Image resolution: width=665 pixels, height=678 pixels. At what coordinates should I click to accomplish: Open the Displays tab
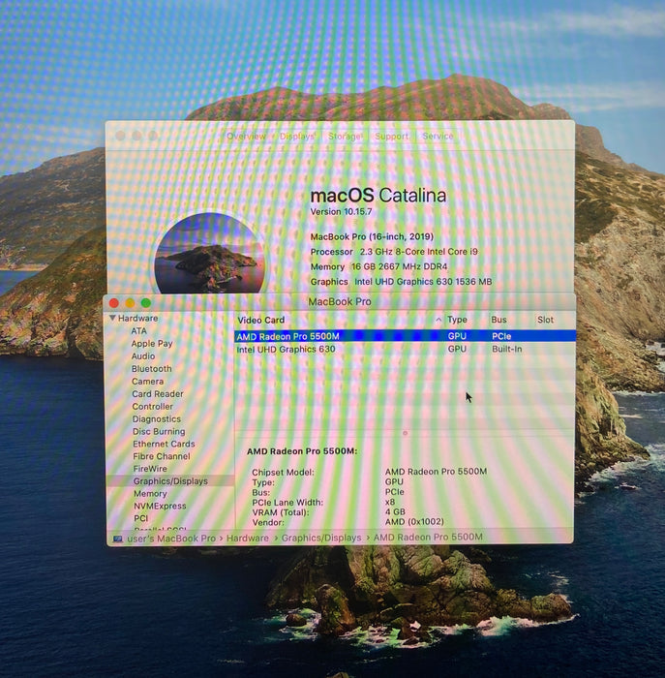297,137
